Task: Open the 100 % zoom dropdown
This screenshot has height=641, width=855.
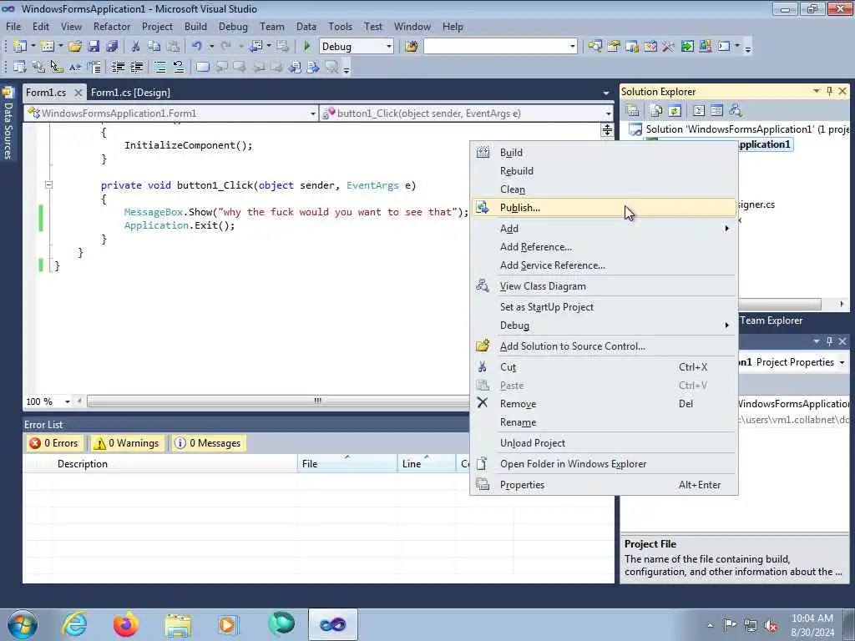Action: [67, 401]
